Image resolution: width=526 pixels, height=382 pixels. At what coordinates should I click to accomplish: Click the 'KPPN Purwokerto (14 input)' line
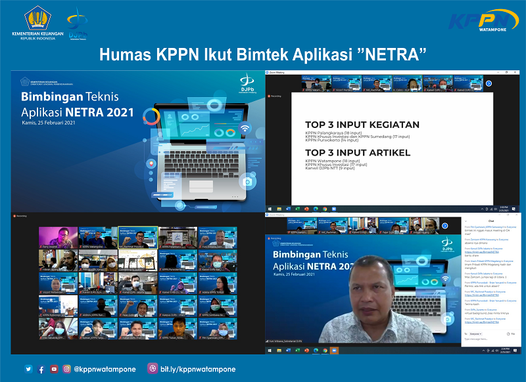coord(332,140)
